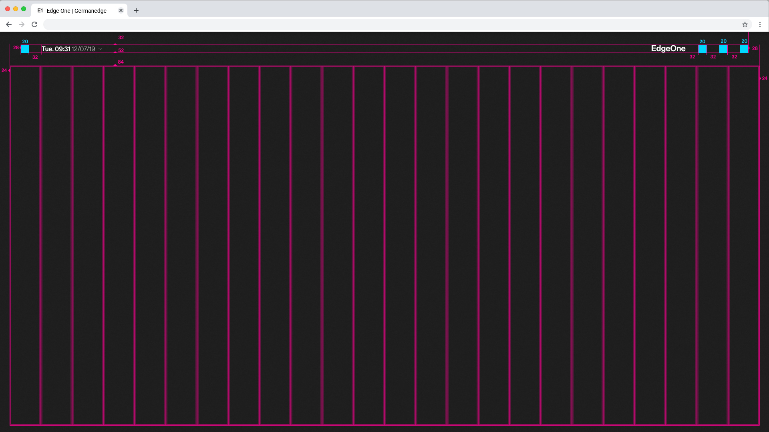Image resolution: width=769 pixels, height=432 pixels.
Task: Close the Edge One | Germanedge tab
Action: click(x=121, y=10)
